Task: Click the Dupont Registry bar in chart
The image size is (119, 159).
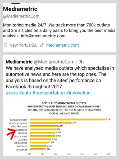Action: click(67, 120)
